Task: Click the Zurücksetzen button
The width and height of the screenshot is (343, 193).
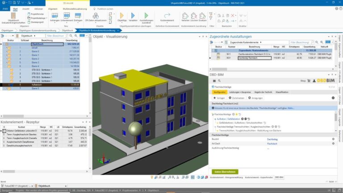Action: 237,97
